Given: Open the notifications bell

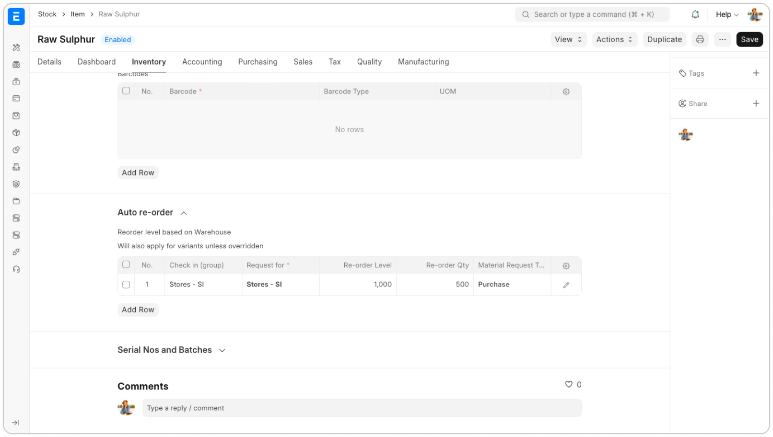Looking at the screenshot, I should 695,14.
